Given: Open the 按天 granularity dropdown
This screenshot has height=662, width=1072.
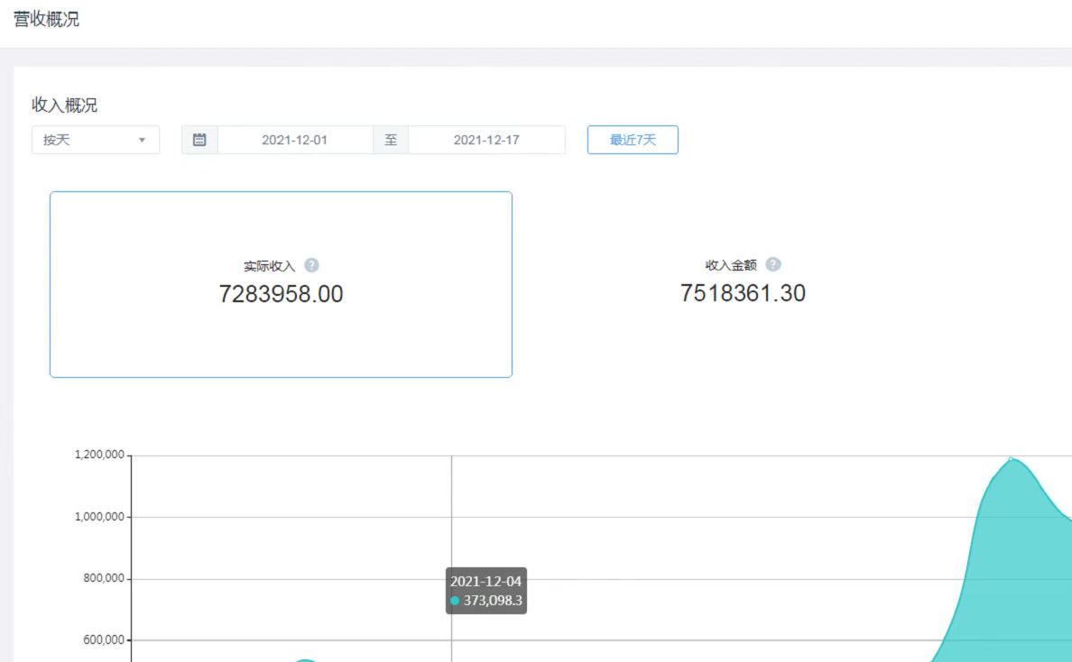Looking at the screenshot, I should 95,140.
